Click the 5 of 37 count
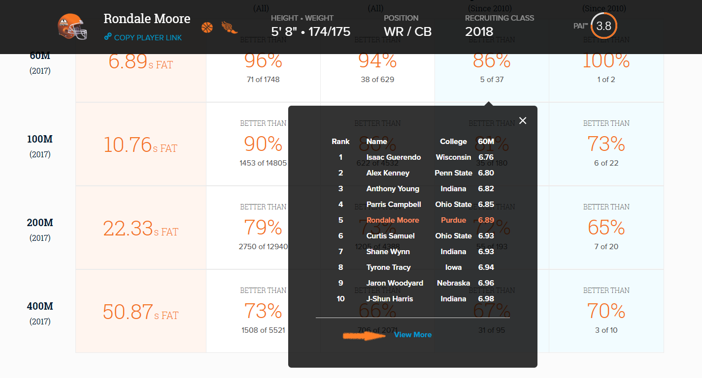The width and height of the screenshot is (702, 378). click(x=492, y=80)
